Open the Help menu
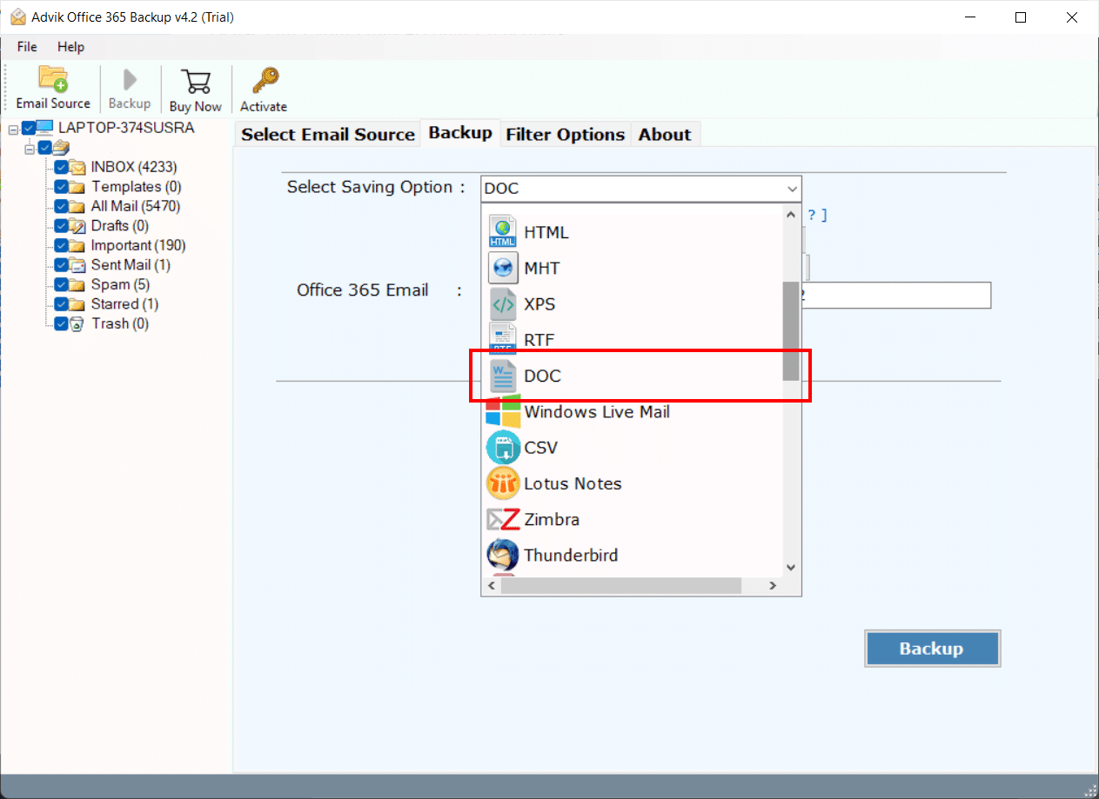Viewport: 1099px width, 799px height. pos(71,46)
